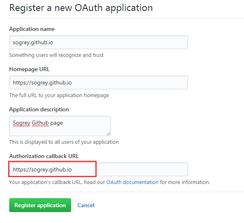Click the word "page" in the description
The width and height of the screenshot is (244, 223).
[x=57, y=122]
